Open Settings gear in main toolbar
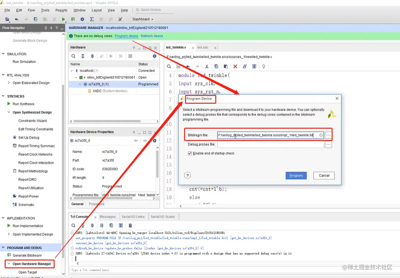The height and width of the screenshot is (278, 400). click(82, 19)
